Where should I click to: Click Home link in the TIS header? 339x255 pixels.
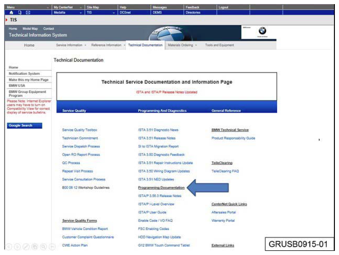pos(13,29)
